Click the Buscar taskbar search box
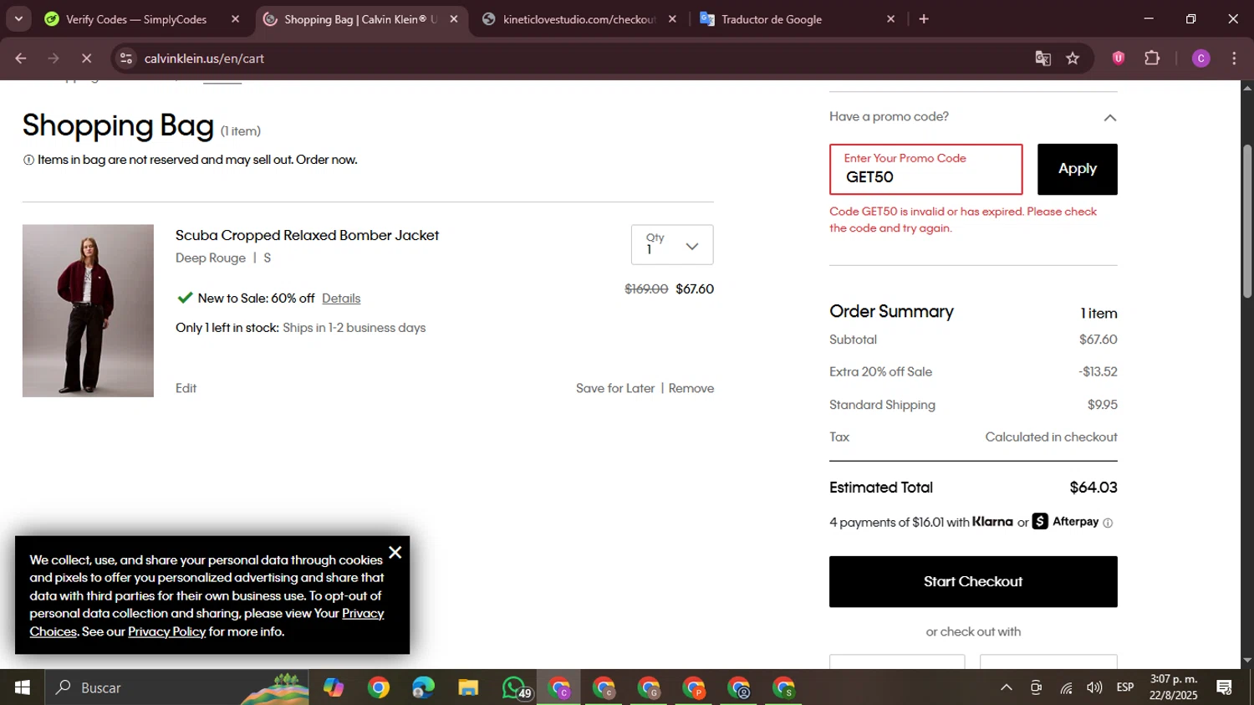1254x705 pixels. point(177,687)
